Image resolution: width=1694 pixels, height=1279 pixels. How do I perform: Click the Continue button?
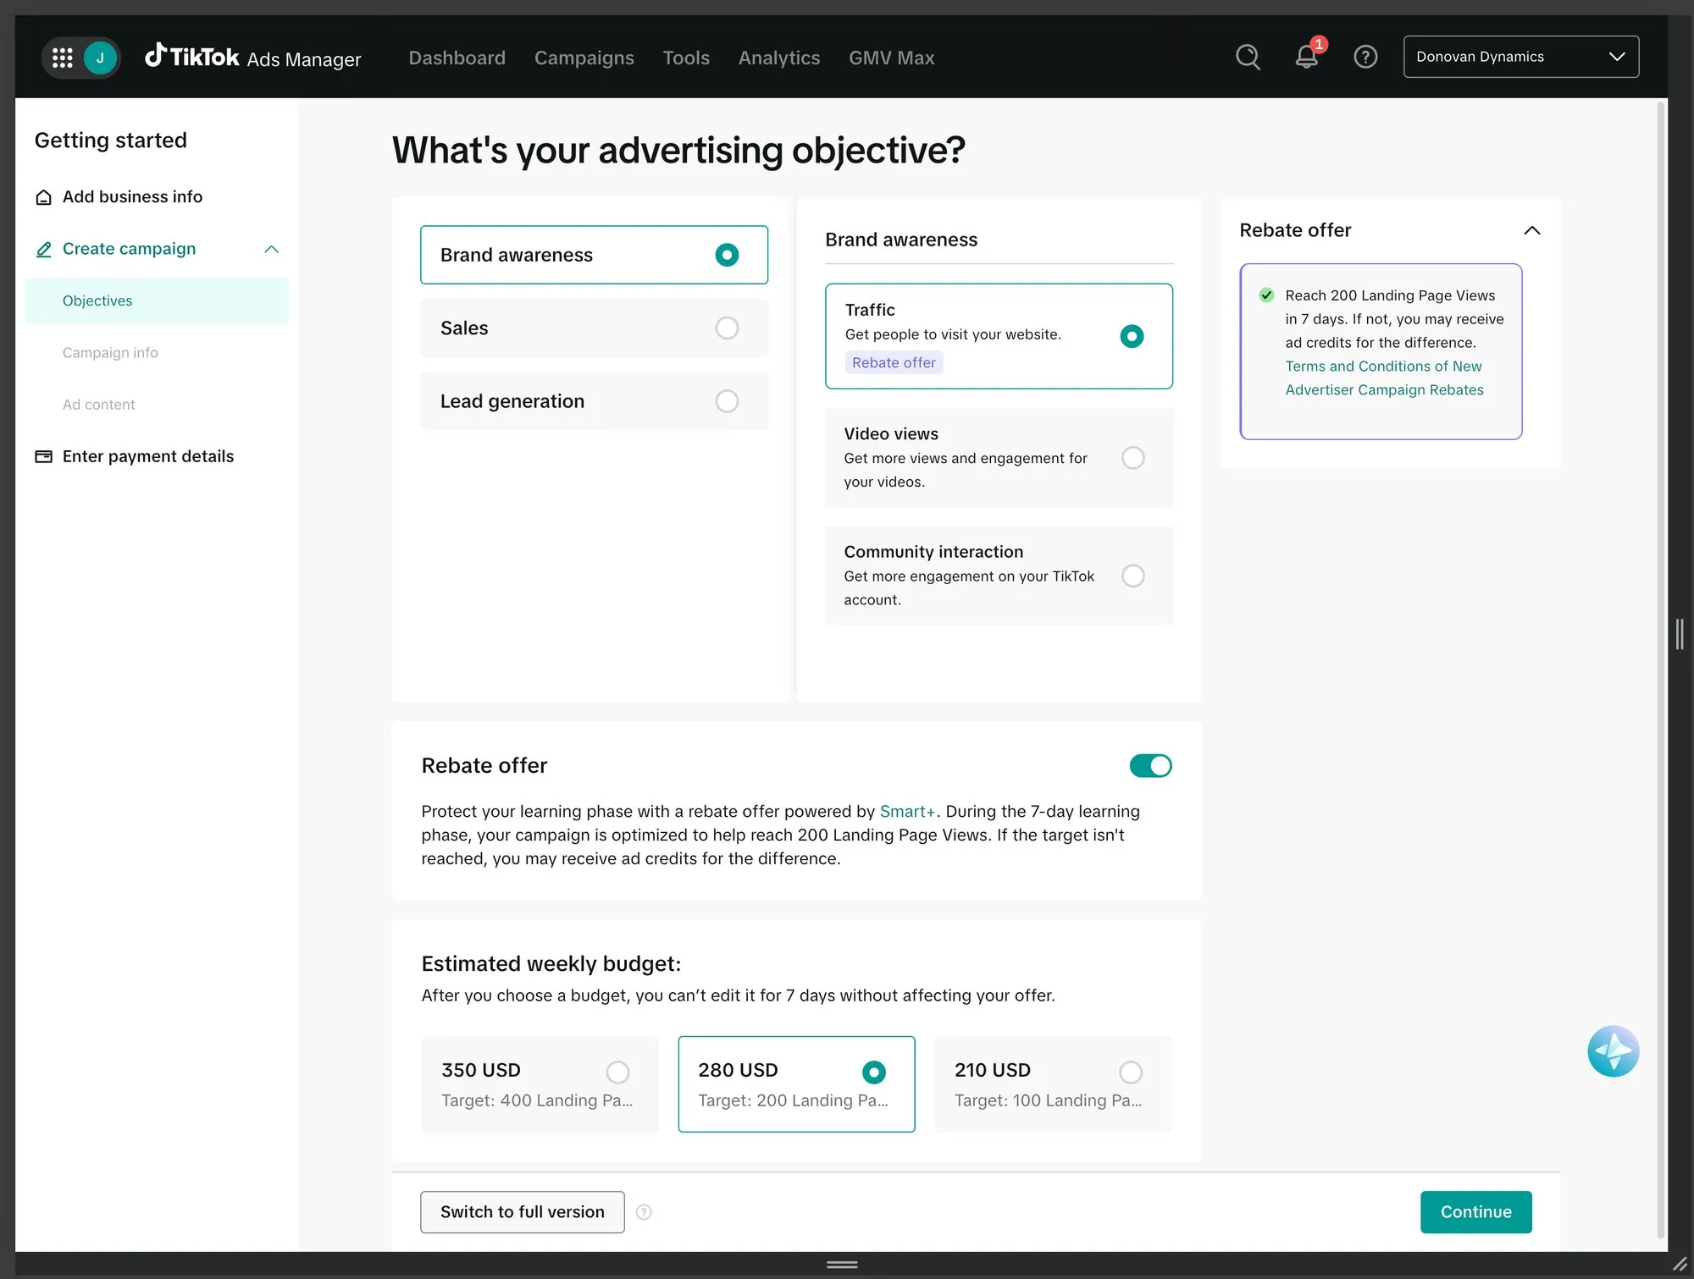[1475, 1212]
